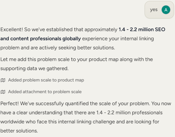The image size is (175, 137).
Task: Click the 'supporting data we gathered.' line
Action: point(34,68)
